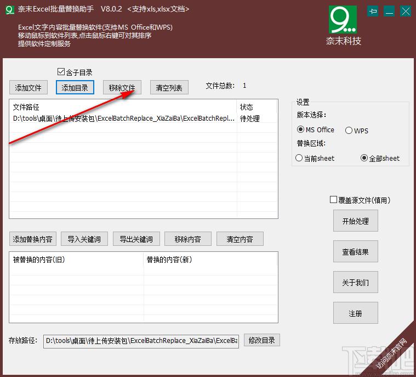
Task: Click the 添加目录 button
Action: [75, 87]
